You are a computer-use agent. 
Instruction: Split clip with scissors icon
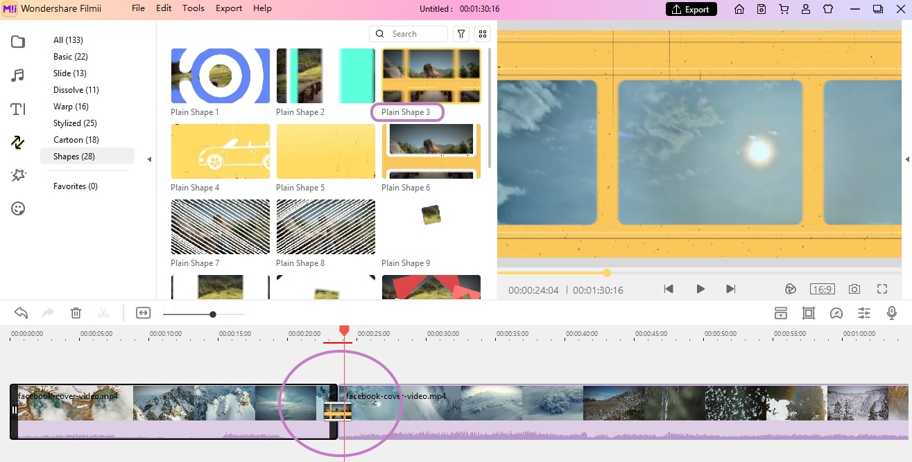coord(104,313)
